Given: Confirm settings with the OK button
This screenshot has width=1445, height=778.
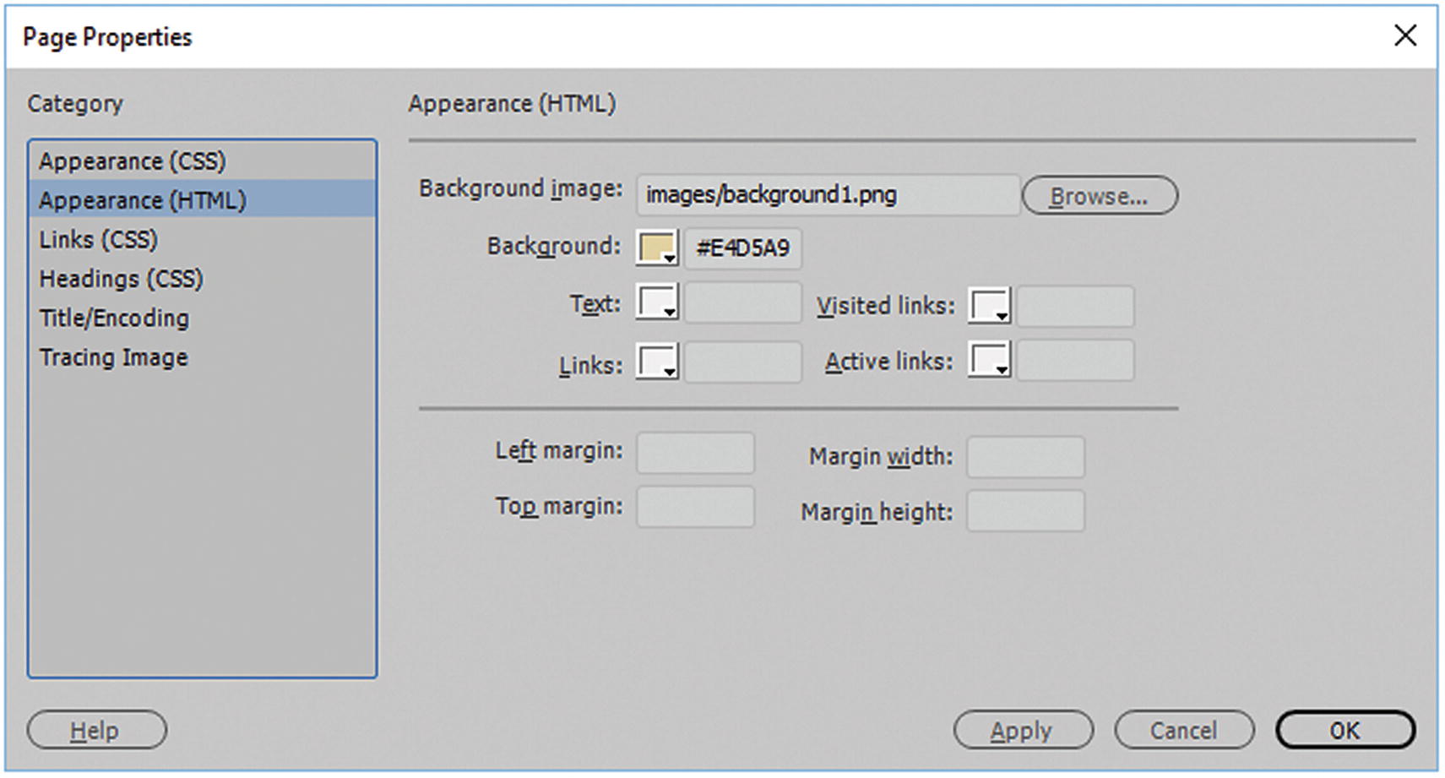Looking at the screenshot, I should click(1345, 730).
